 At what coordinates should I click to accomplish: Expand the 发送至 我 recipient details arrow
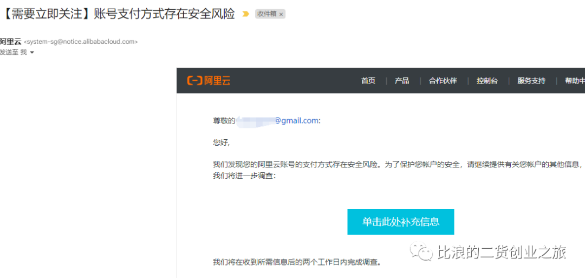coord(32,53)
